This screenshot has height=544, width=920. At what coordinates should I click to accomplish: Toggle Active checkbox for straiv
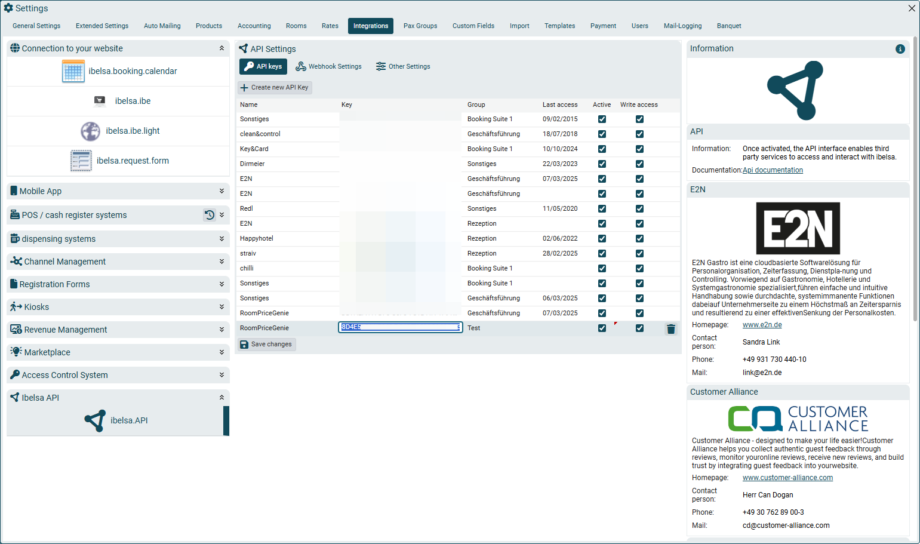pyautogui.click(x=602, y=254)
